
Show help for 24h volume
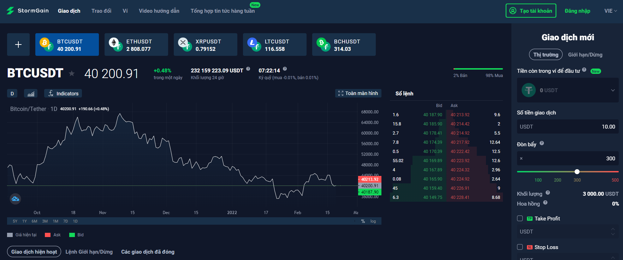point(248,69)
